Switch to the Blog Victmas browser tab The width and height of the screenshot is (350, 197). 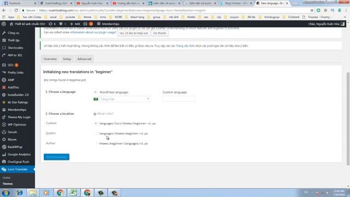[236, 3]
